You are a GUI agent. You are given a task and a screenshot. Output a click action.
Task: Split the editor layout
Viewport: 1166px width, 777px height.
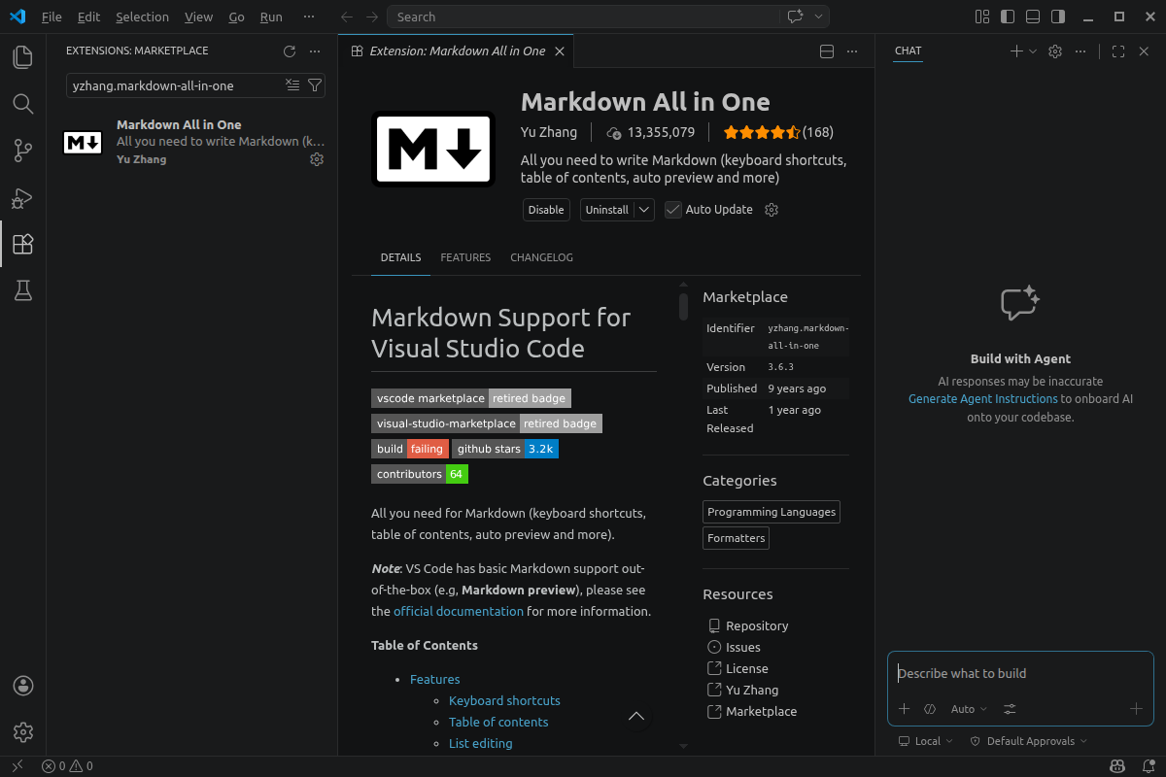[827, 51]
